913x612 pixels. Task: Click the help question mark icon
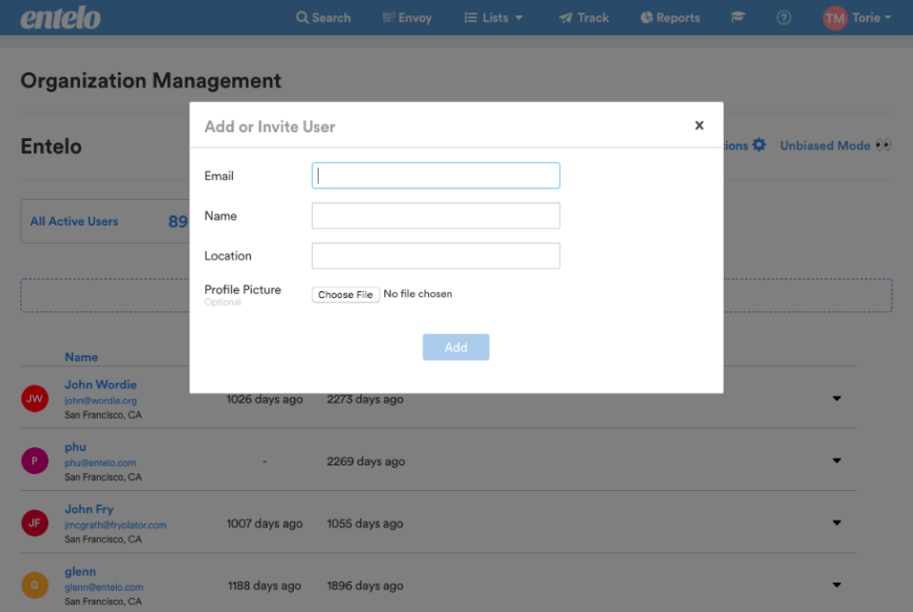(x=784, y=17)
